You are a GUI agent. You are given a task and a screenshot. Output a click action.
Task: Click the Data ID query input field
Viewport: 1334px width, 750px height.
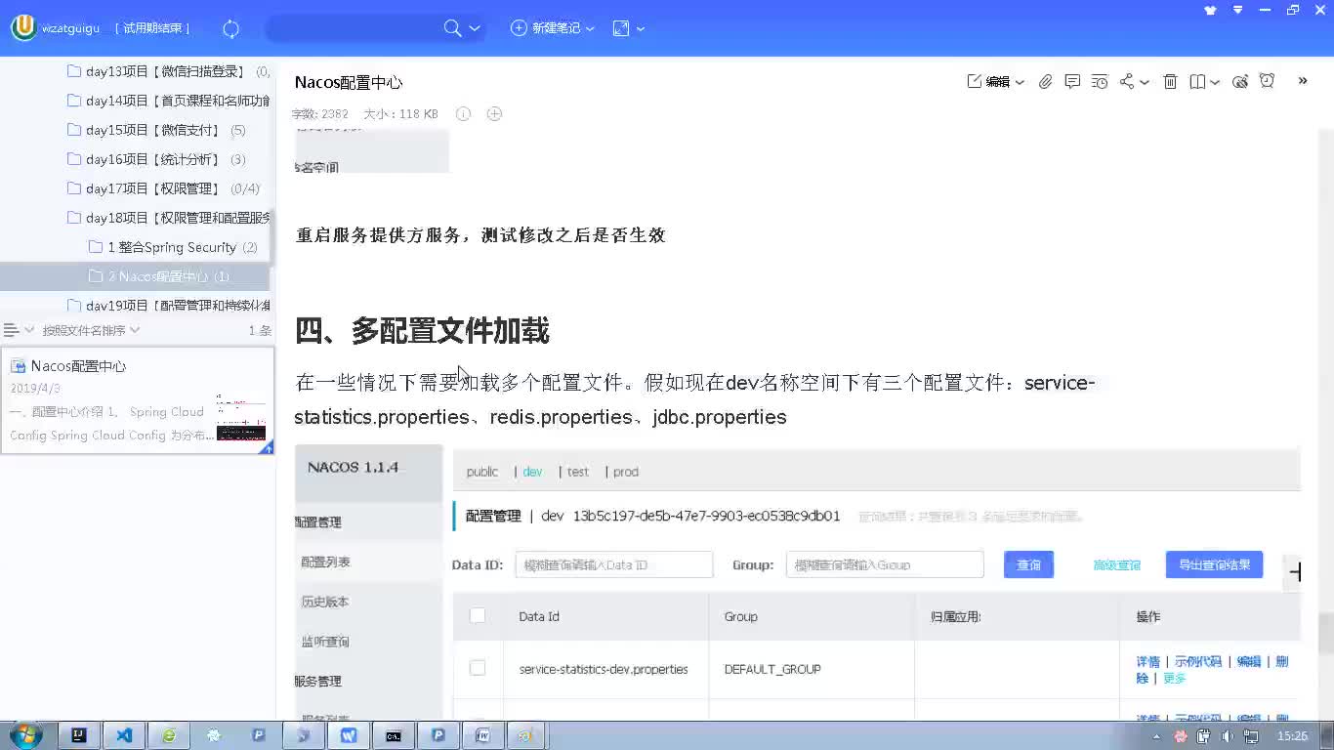pyautogui.click(x=614, y=564)
